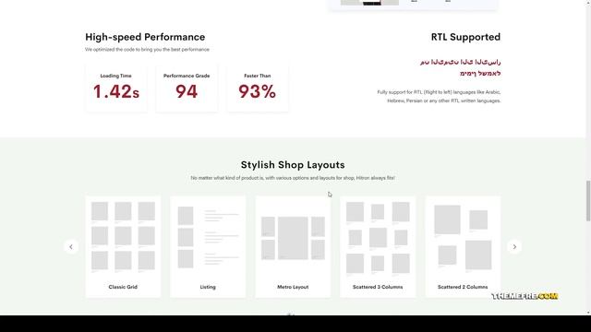The width and height of the screenshot is (591, 332).
Task: Click the 'No matter what kind of product' subtitle
Action: coord(293,178)
